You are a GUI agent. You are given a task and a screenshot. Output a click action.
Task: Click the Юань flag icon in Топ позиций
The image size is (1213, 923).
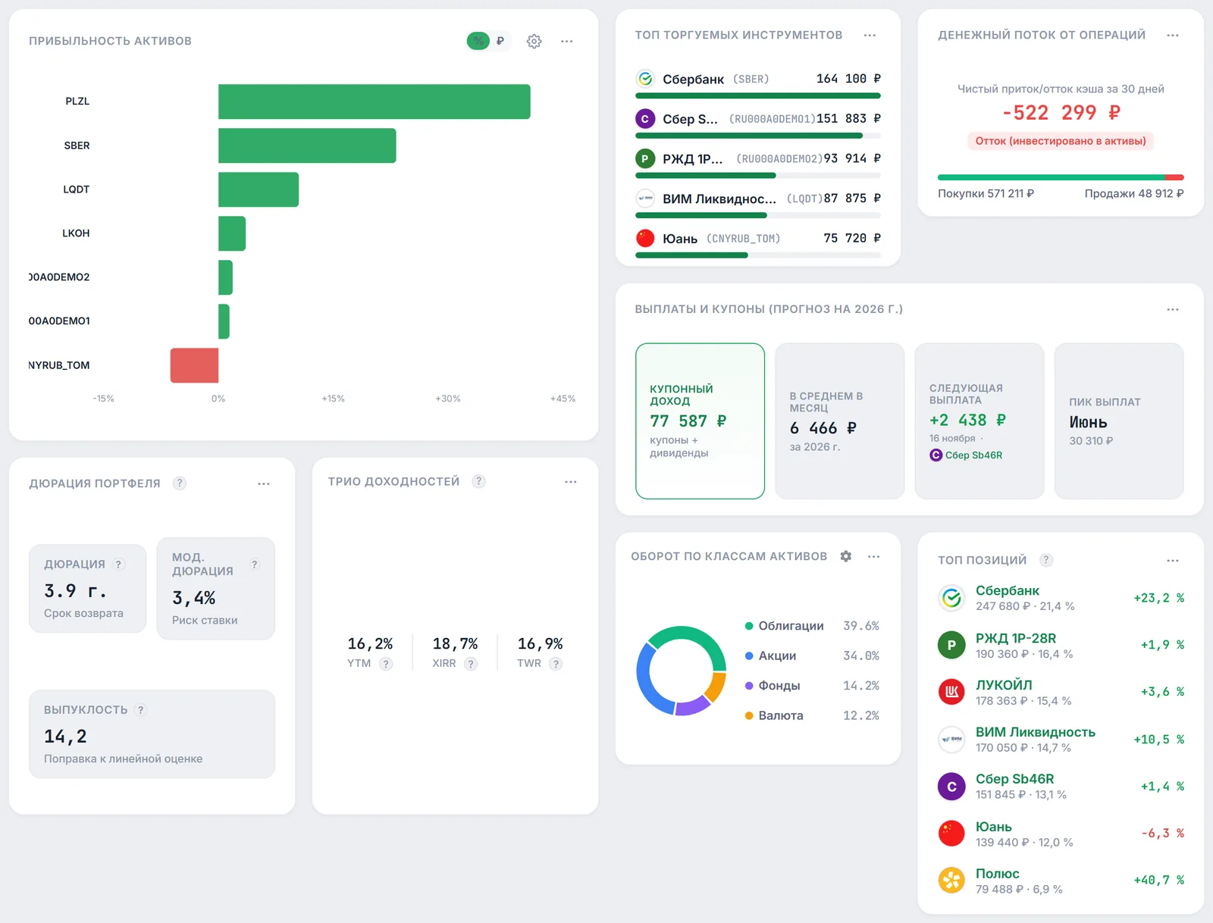[x=951, y=833]
